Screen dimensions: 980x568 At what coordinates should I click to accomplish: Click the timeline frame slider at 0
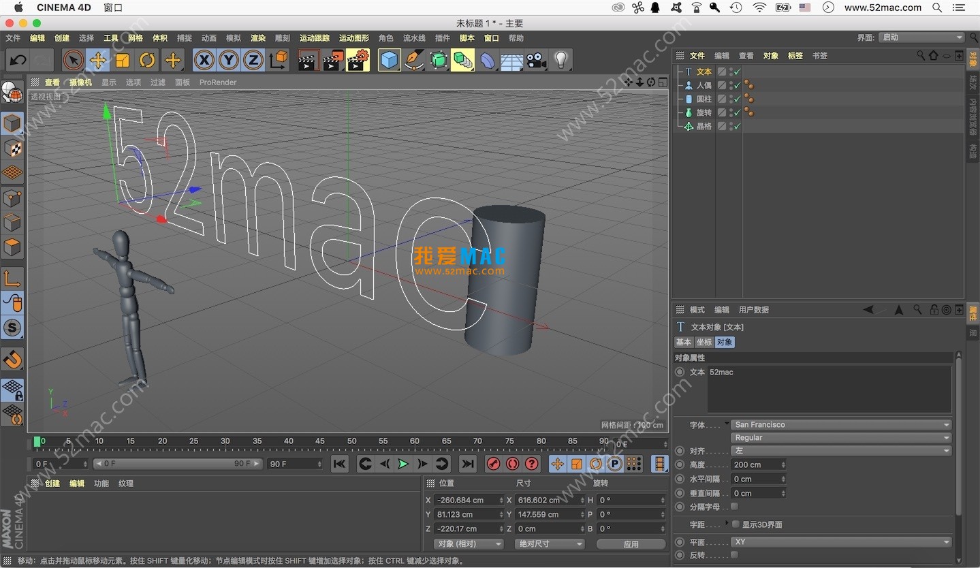coord(37,441)
